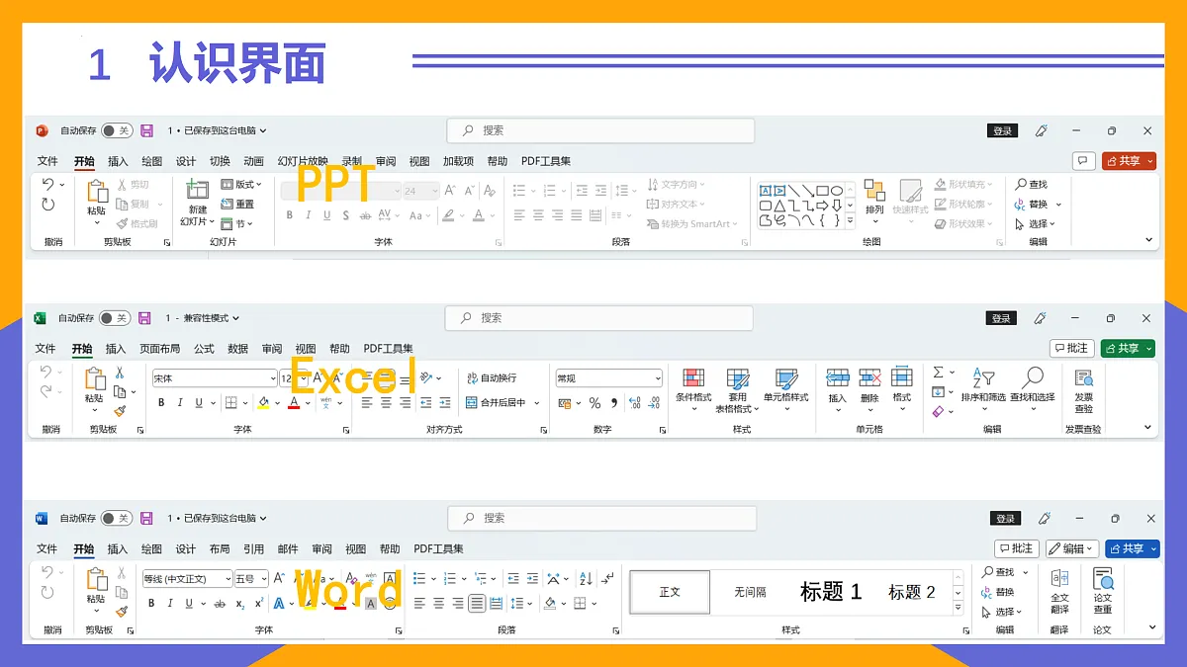Click Quick Styles icon in PowerPoint ribbon
This screenshot has height=667, width=1187.
point(910,190)
